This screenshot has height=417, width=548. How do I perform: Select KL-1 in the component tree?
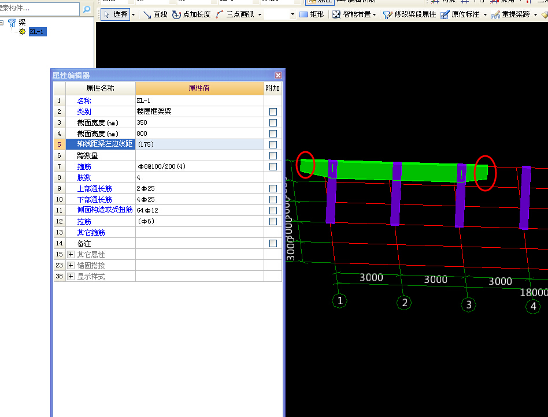[x=37, y=32]
